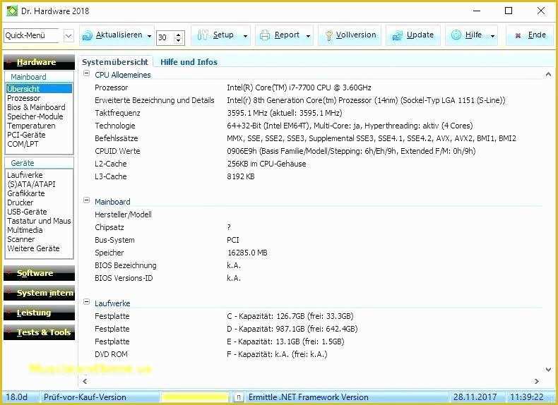Decrease the refresh interval spinner value
Image resolution: width=558 pixels, height=405 pixels.
coord(179,40)
